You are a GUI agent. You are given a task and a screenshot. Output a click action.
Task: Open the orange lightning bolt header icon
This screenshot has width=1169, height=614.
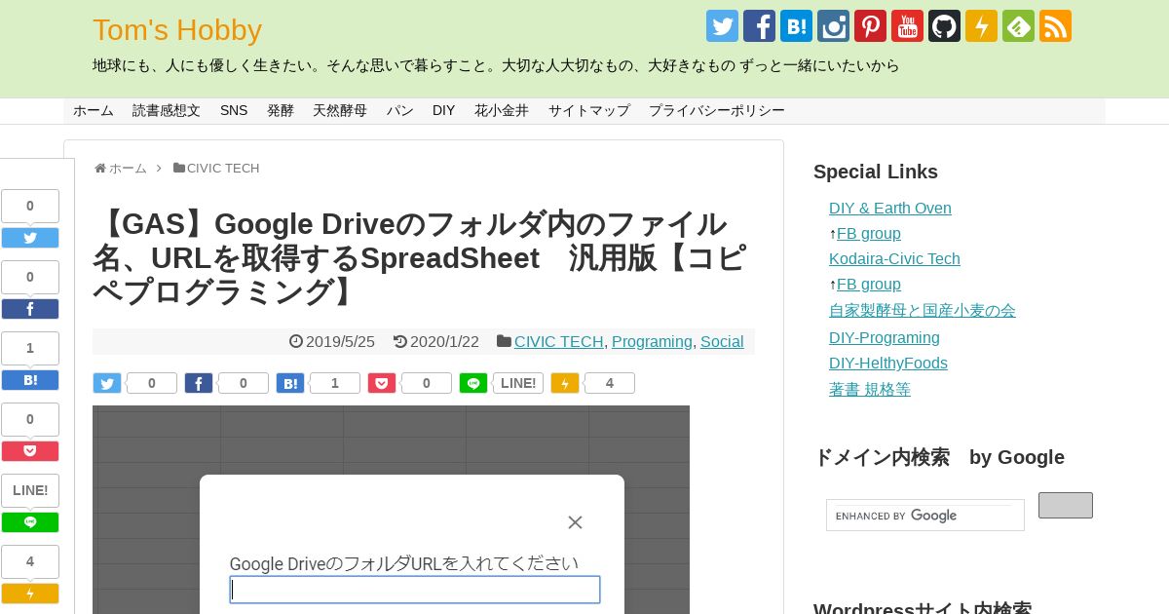pyautogui.click(x=981, y=25)
